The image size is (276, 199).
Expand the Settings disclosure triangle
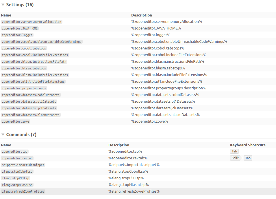tap(3, 5)
